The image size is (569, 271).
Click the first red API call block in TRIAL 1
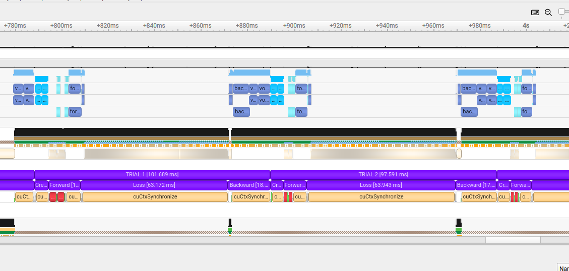(x=53, y=197)
